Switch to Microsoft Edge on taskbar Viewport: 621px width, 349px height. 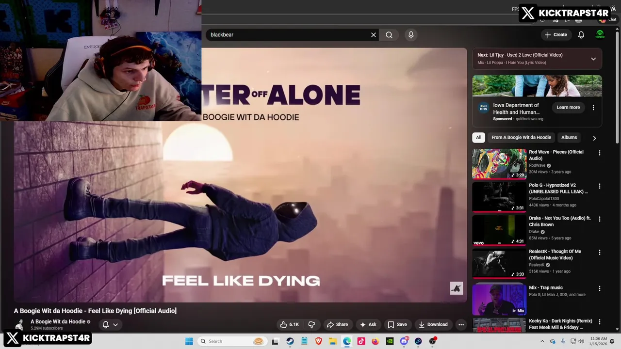[x=347, y=341]
